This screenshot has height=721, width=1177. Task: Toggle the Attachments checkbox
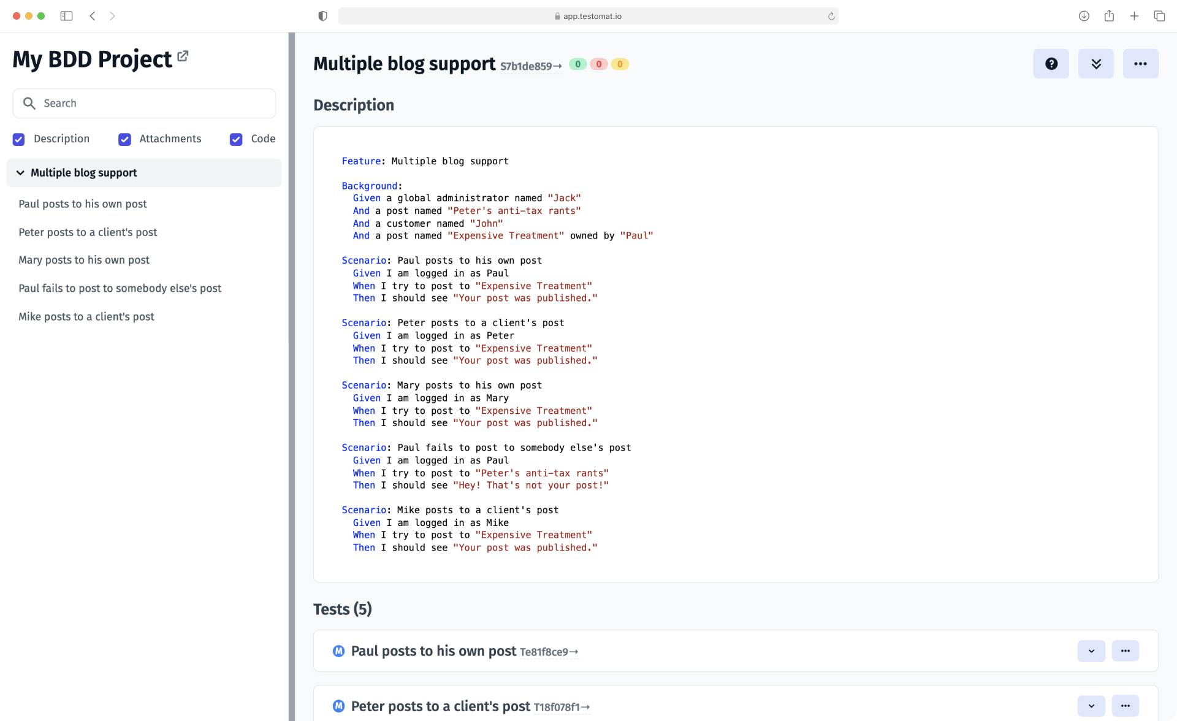[124, 139]
